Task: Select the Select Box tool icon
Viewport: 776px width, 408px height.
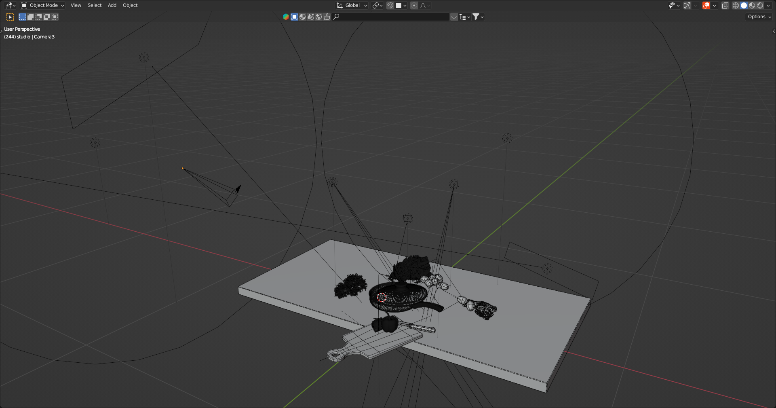Action: (x=10, y=17)
